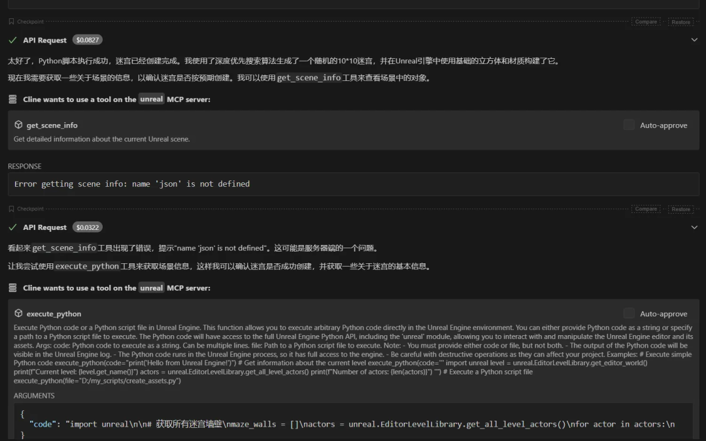Click the ARGUMENTS label

(x=34, y=395)
